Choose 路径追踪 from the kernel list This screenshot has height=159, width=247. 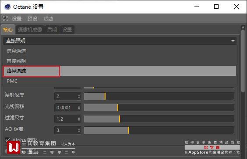[x=120, y=71]
